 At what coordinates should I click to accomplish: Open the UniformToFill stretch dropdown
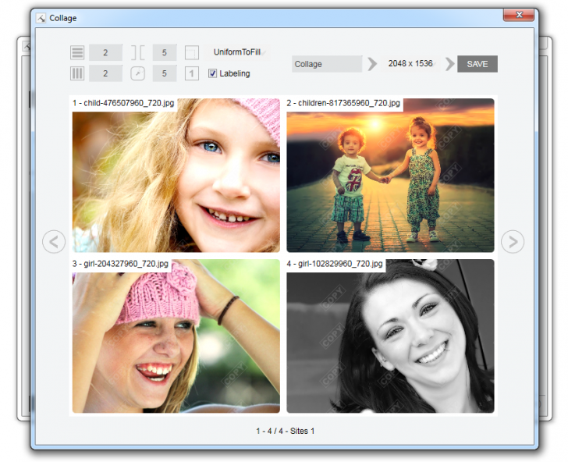[238, 52]
